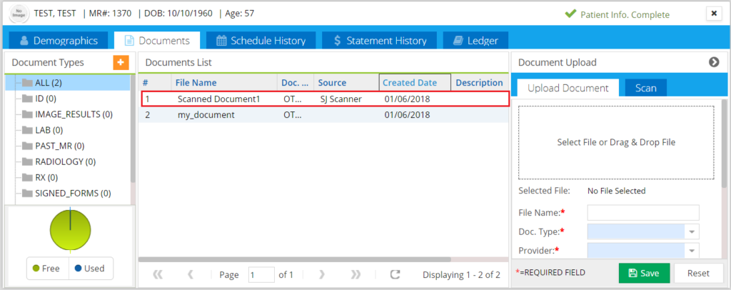Select the ALL (2) document type
This screenshot has width=731, height=290.
(x=68, y=83)
